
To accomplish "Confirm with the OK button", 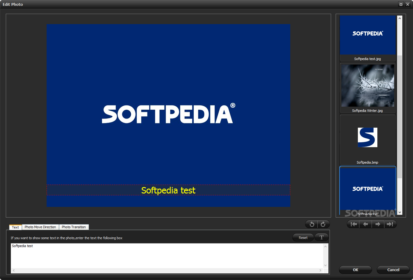I will 355,270.
